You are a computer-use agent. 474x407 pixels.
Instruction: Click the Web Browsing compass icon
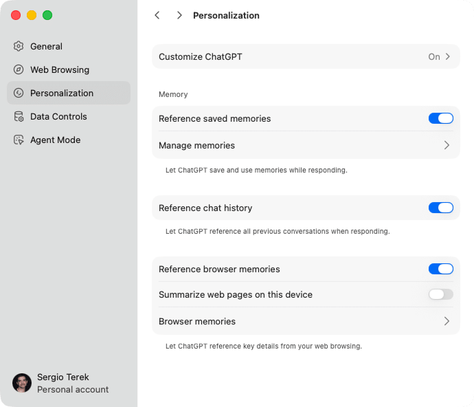pyautogui.click(x=19, y=69)
